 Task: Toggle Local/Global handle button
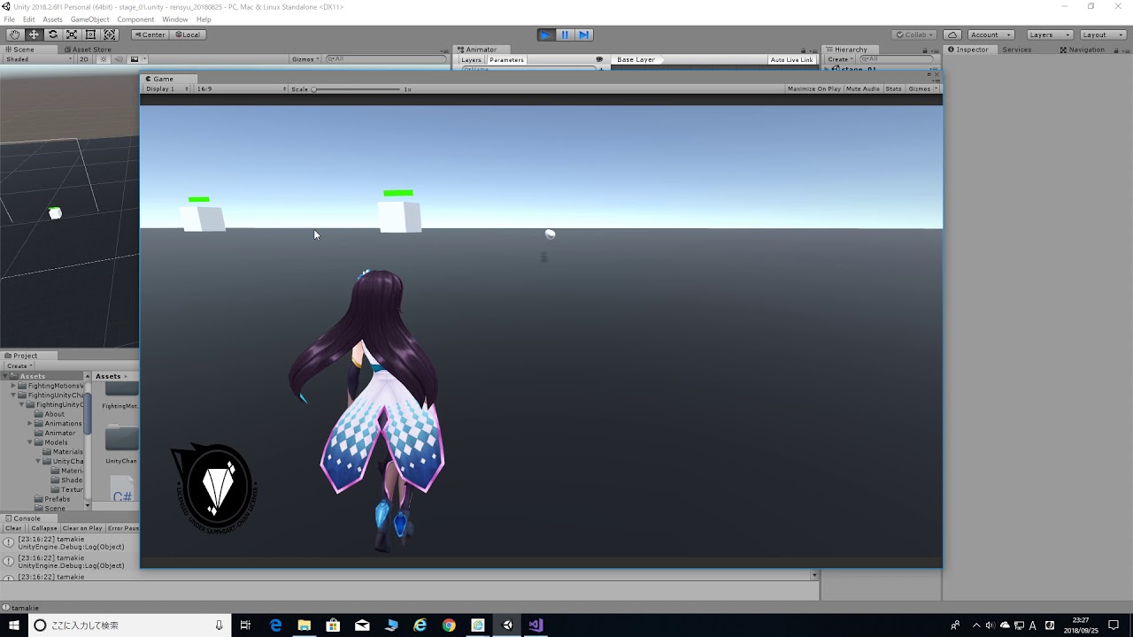click(x=187, y=35)
